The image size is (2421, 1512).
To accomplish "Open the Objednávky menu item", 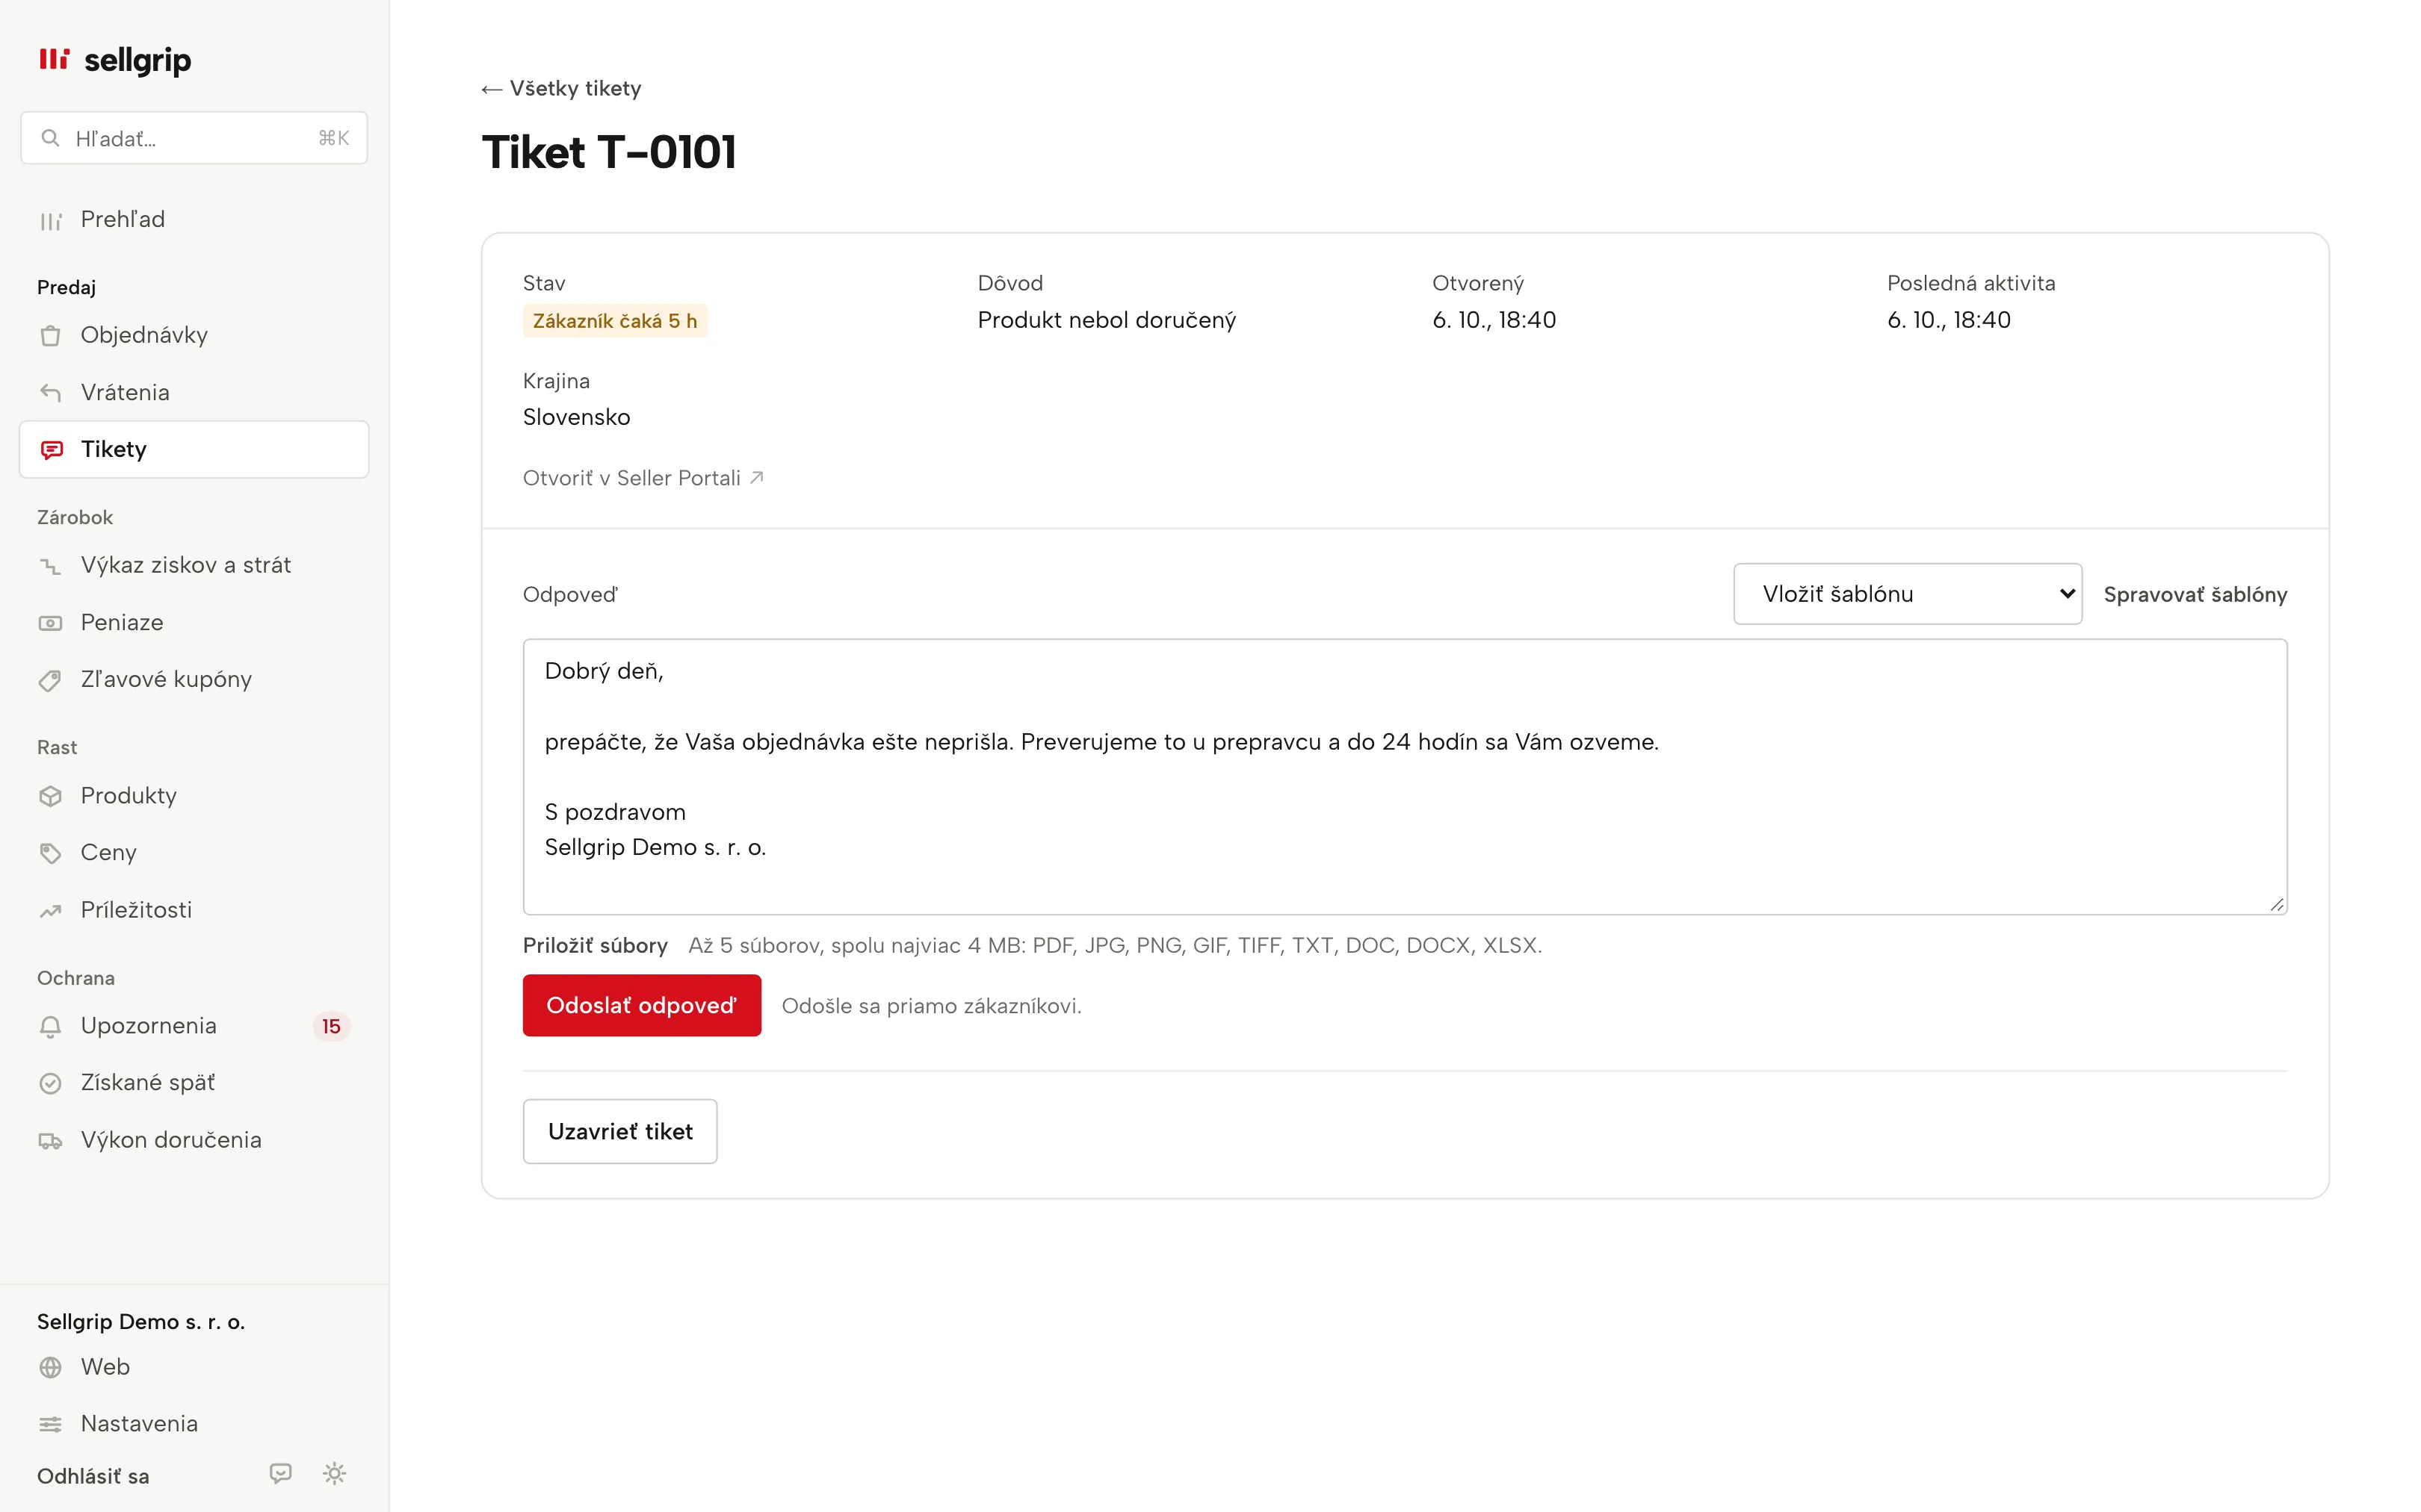I will 194,335.
